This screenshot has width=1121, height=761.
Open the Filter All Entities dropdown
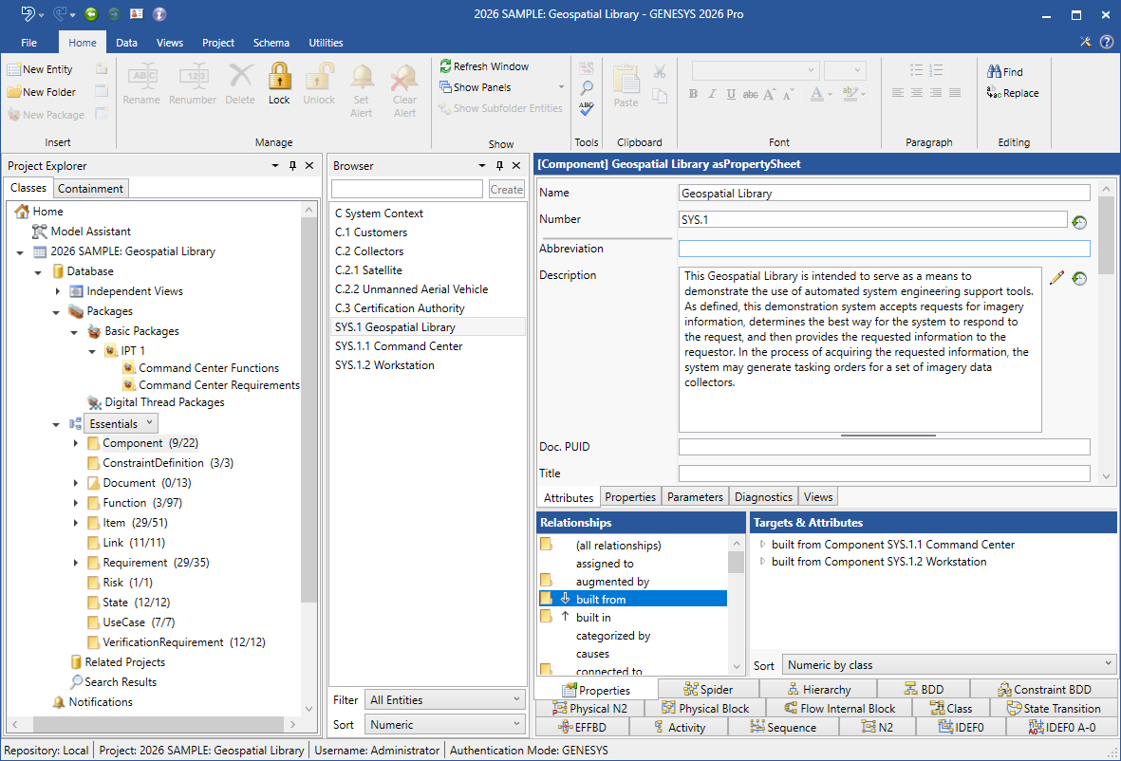(x=444, y=700)
